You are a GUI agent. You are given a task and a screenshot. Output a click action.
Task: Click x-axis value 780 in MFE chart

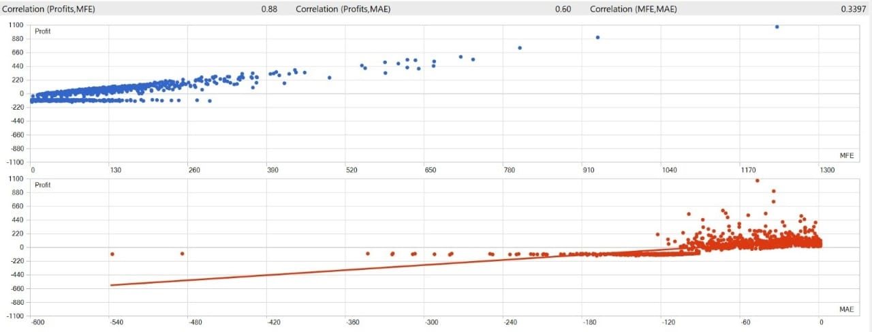[509, 169]
